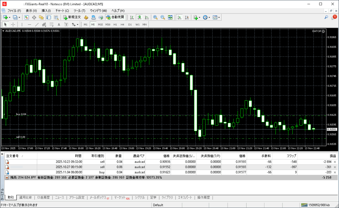This screenshot has height=208, width=339.
Task: Click the tile windows icon
Action: pos(170,17)
